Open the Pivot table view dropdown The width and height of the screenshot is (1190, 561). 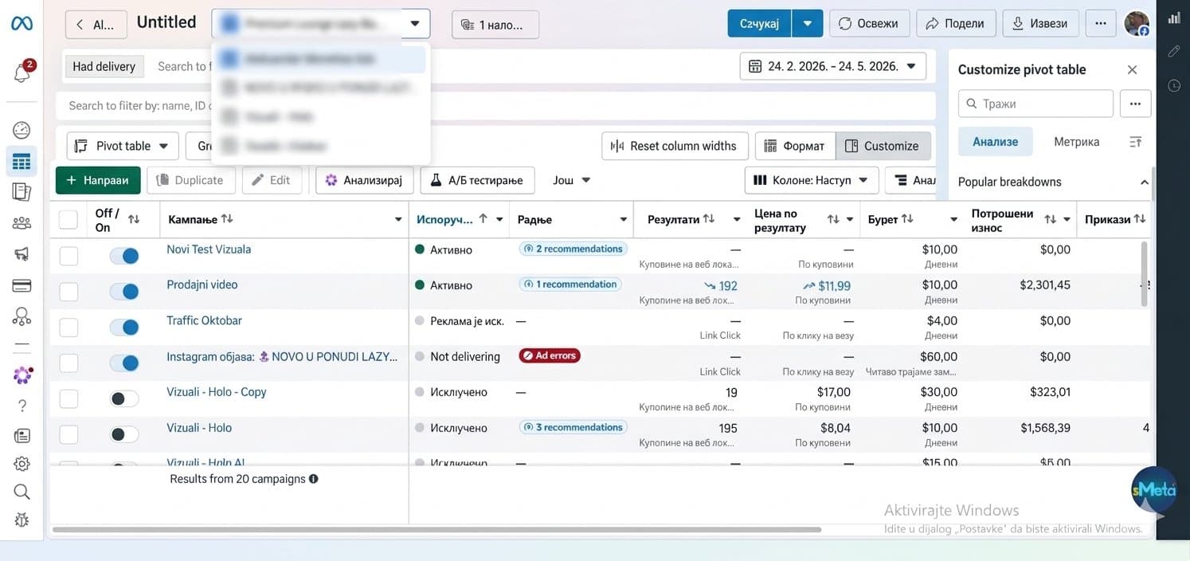(x=123, y=146)
